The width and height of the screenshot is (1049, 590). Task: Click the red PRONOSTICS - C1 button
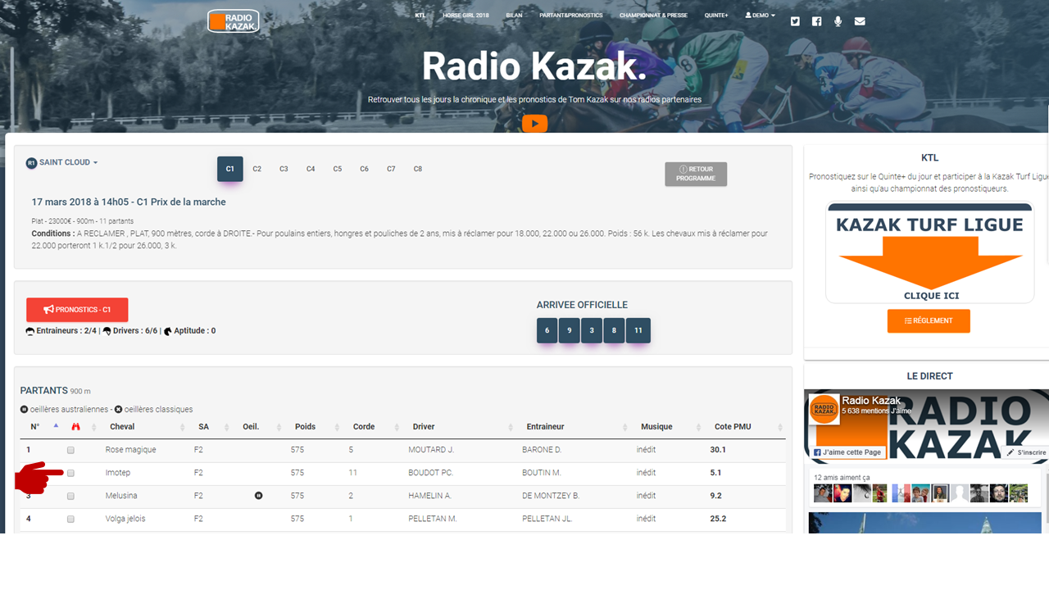(77, 310)
